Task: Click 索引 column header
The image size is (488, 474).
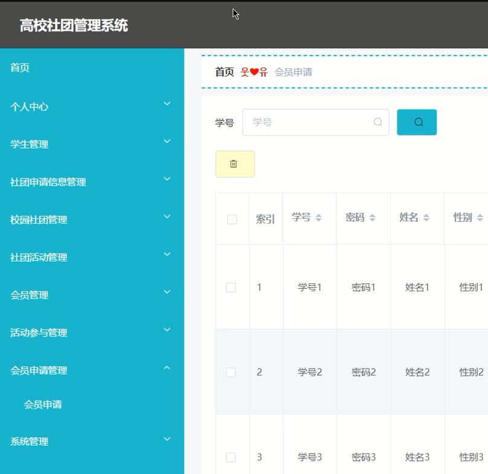Action: pyautogui.click(x=265, y=219)
